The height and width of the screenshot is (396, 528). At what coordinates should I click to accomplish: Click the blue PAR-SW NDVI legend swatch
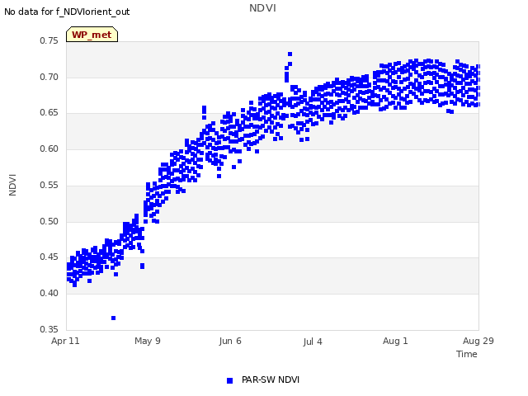pyautogui.click(x=229, y=380)
